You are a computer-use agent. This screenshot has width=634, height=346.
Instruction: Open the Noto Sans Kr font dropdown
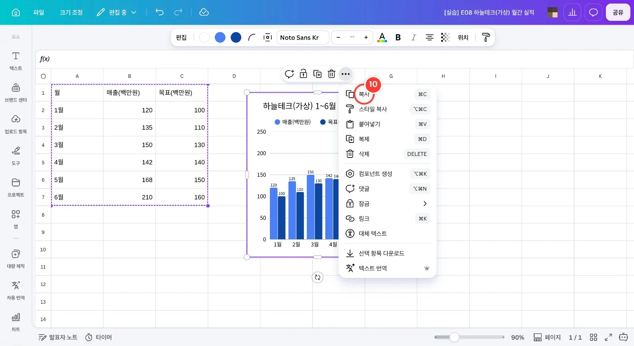coord(303,38)
